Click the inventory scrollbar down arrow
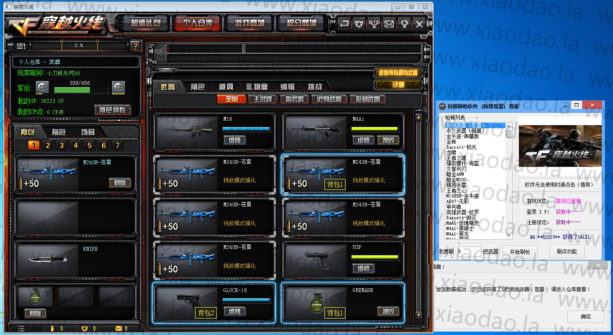 (418, 315)
